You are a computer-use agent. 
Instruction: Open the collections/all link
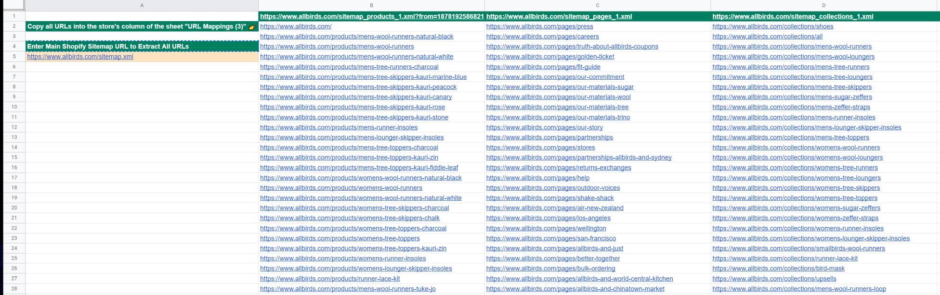tap(768, 37)
